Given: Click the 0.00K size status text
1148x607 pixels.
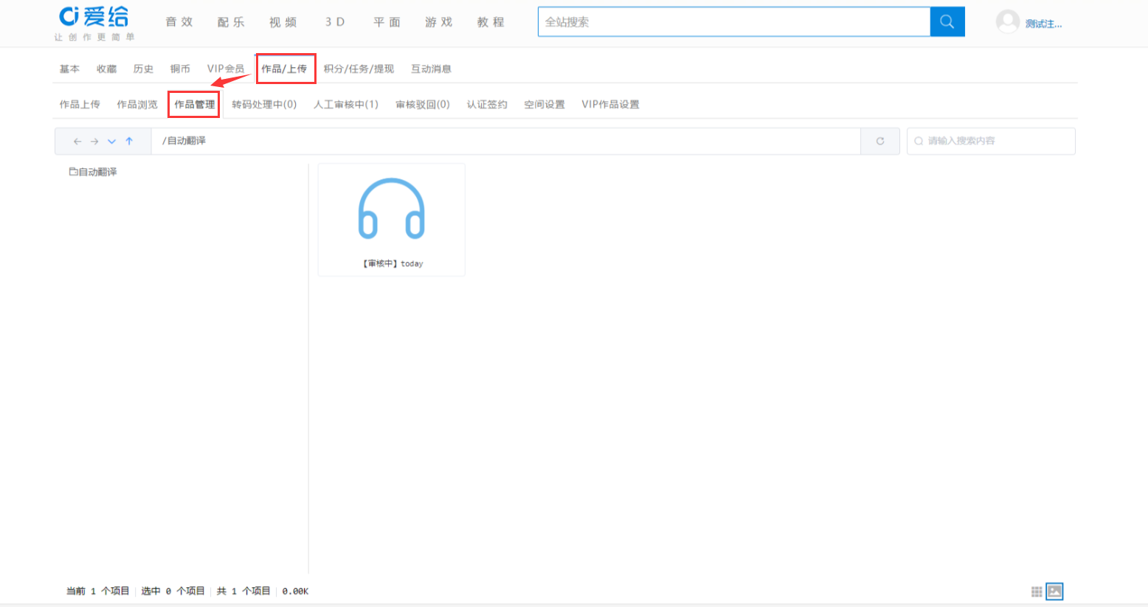Looking at the screenshot, I should point(295,592).
